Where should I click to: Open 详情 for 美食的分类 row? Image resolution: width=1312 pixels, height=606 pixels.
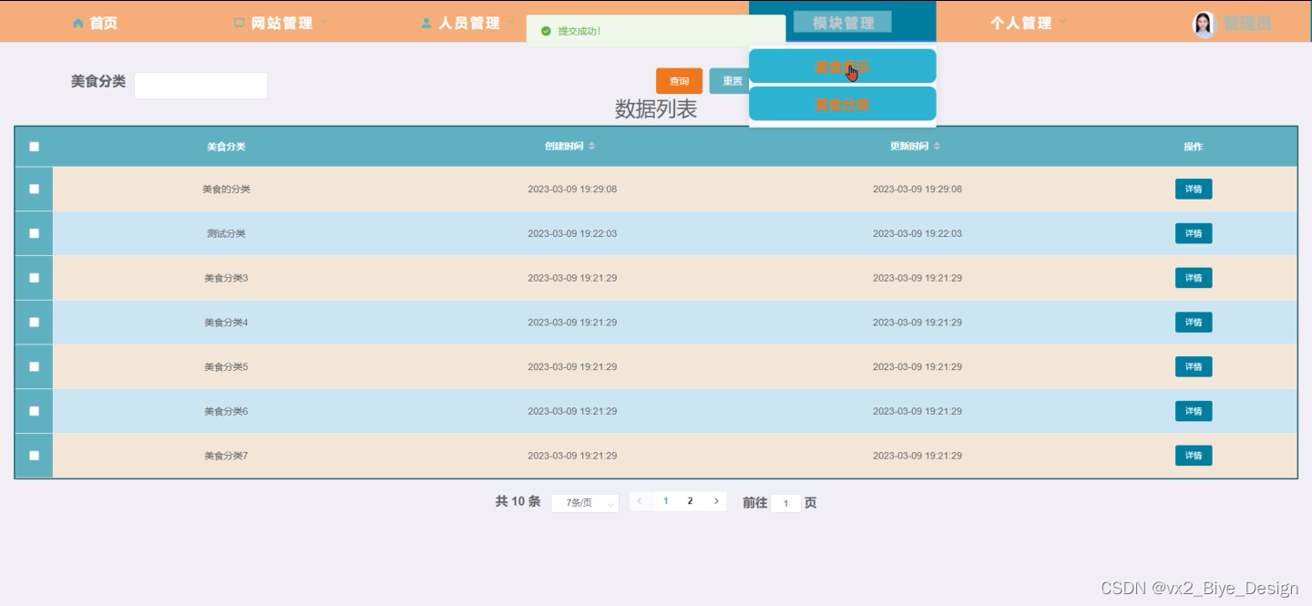pos(1194,190)
